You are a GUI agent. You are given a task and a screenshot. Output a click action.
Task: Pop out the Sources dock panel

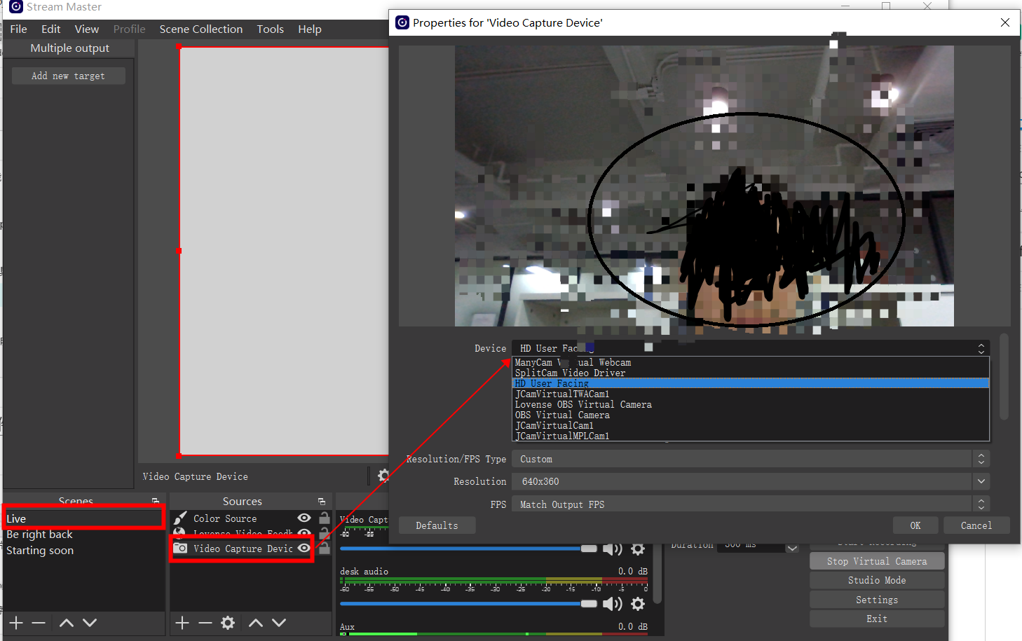322,502
